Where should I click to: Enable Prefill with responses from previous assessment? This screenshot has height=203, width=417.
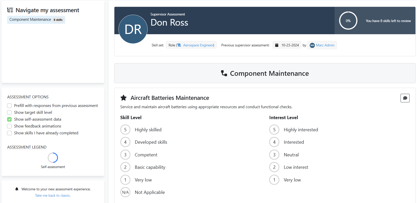point(9,106)
